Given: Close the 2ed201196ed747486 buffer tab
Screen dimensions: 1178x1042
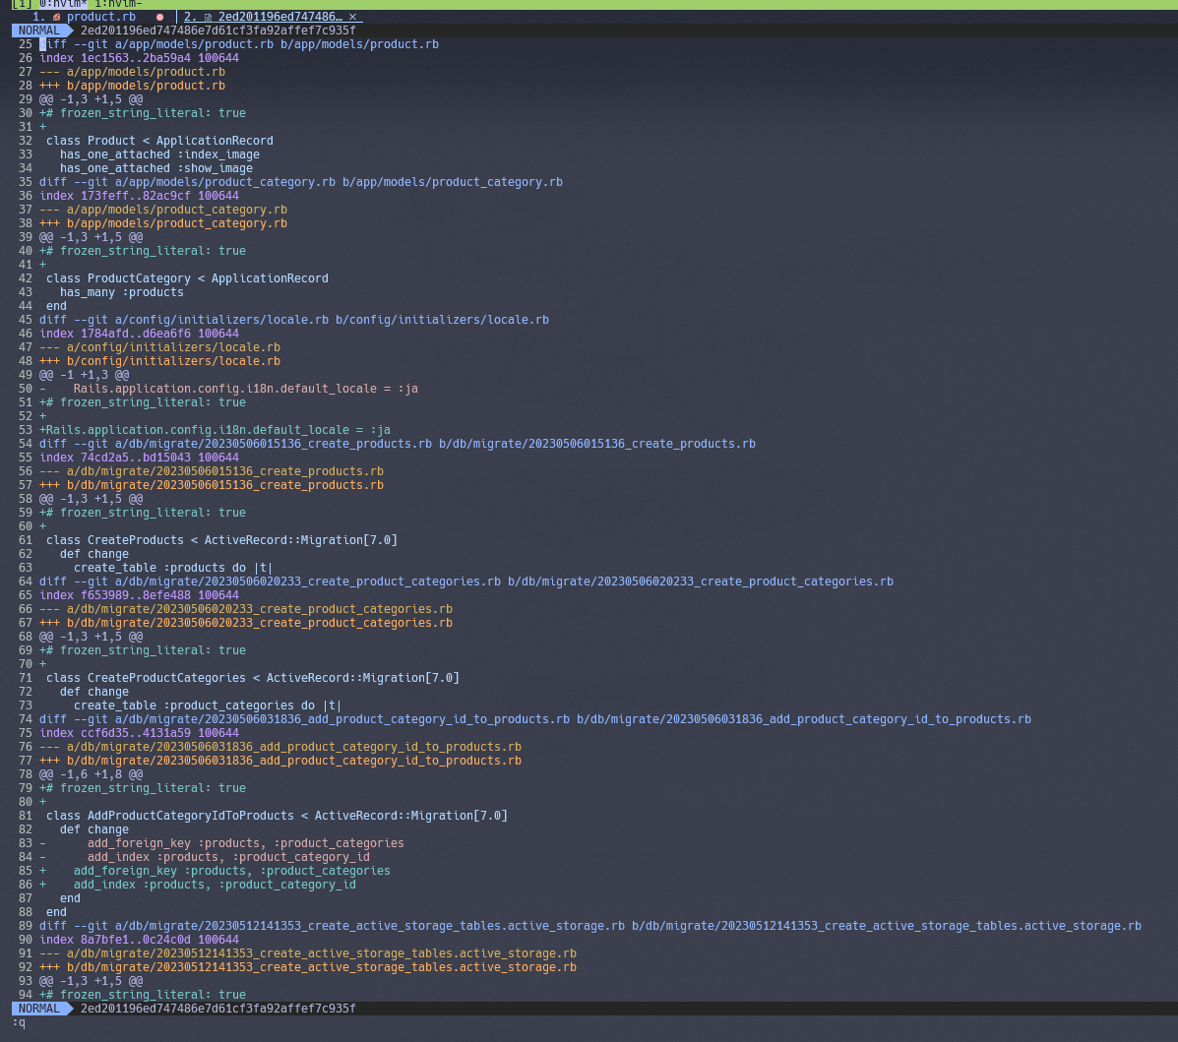Looking at the screenshot, I should (x=352, y=17).
